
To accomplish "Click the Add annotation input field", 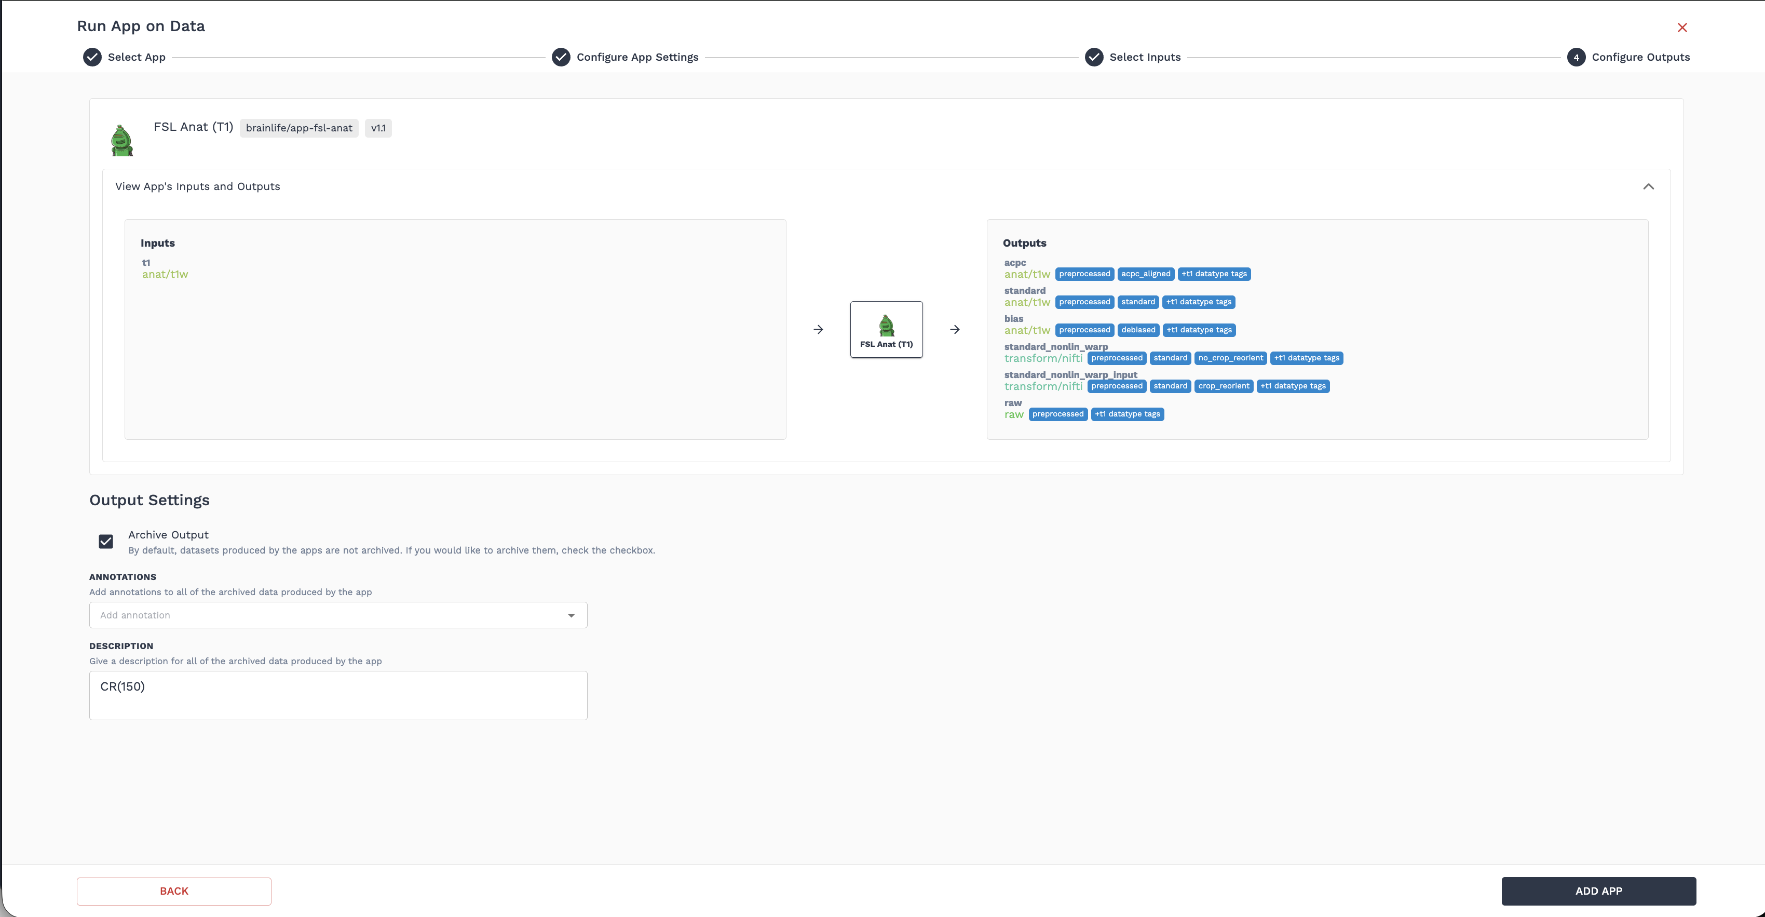I will coord(338,615).
